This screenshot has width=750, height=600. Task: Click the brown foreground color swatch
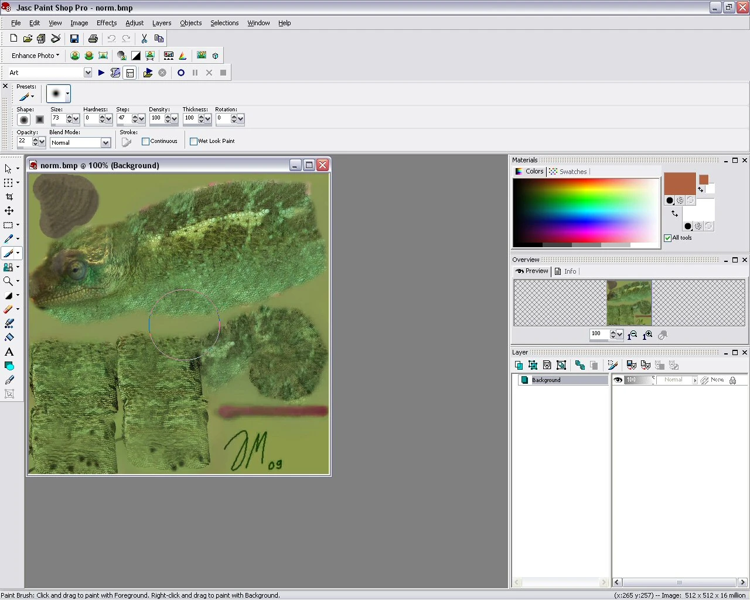coord(679,183)
